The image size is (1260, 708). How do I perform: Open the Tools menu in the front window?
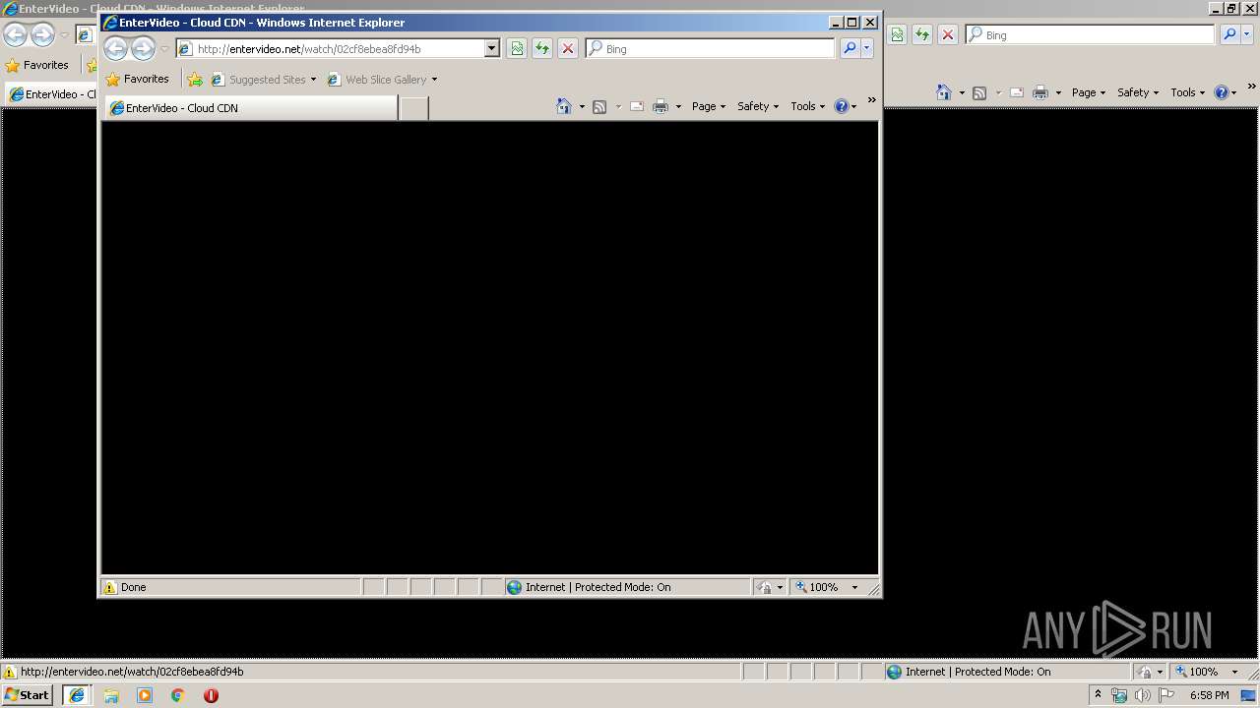click(x=808, y=106)
